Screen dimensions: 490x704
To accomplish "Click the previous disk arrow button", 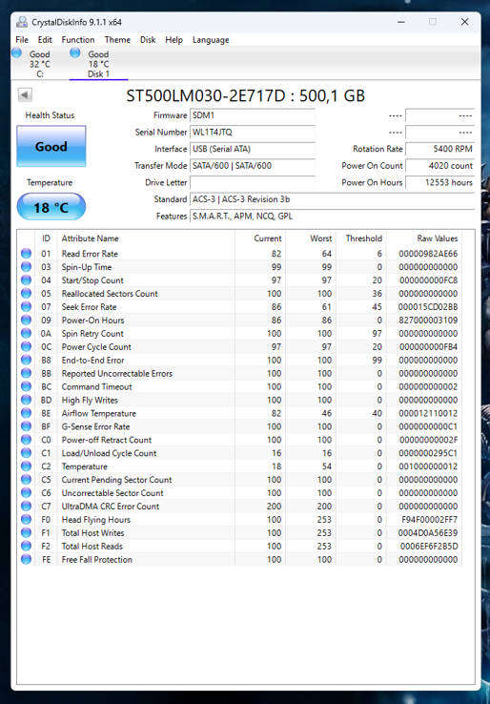I will point(25,94).
